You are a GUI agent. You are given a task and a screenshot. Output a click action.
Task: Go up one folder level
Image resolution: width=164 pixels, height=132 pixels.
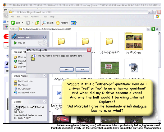[x=37, y=23]
